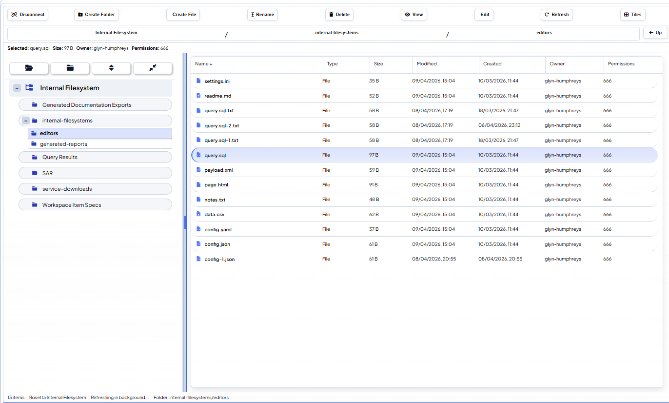669x403 pixels.
Task: Click the file icon beside query.sql
Action: pyautogui.click(x=198, y=155)
